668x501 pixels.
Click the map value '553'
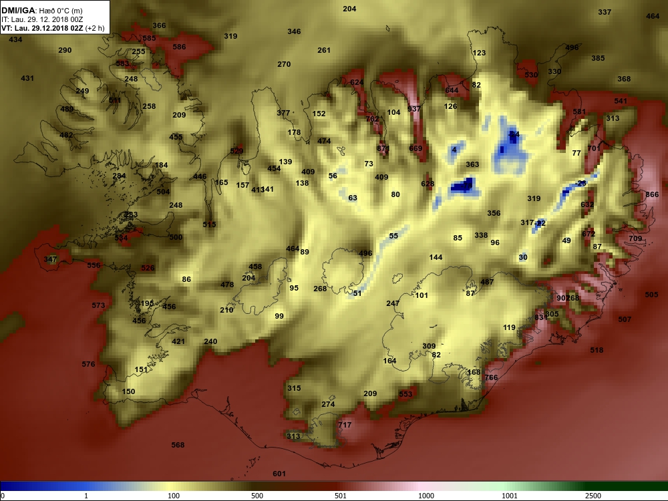tap(405, 395)
